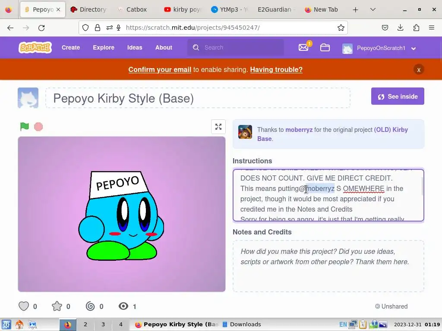Screen dimensions: 442x331
Task: Switch to workspace 3 in pager
Action: tap(103, 324)
